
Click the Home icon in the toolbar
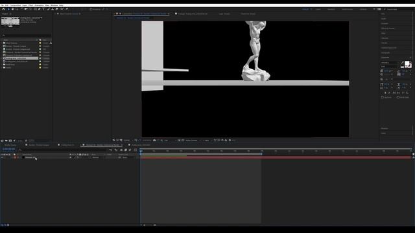tap(3, 9)
